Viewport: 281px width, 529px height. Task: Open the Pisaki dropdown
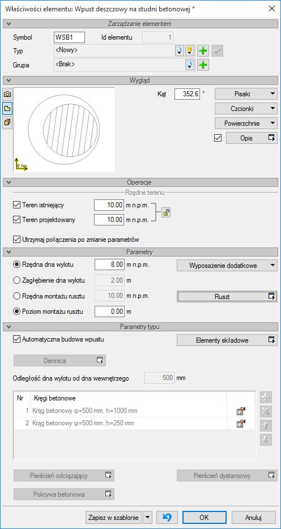tap(246, 94)
